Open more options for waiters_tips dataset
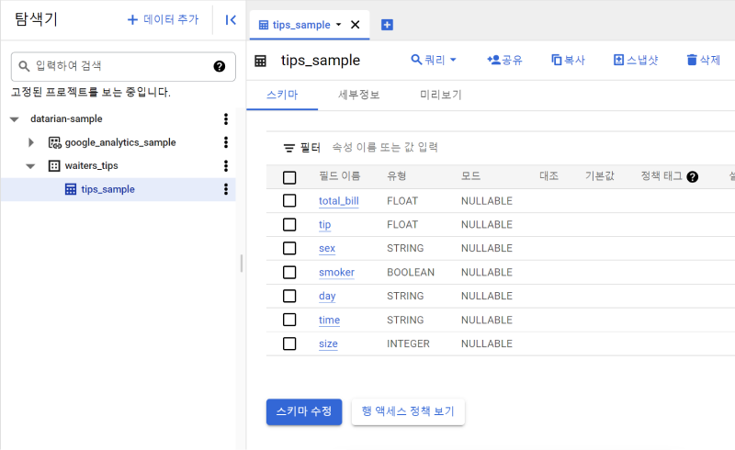This screenshot has width=735, height=450. coord(226,165)
